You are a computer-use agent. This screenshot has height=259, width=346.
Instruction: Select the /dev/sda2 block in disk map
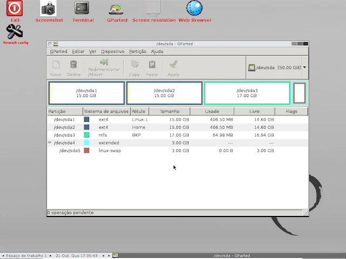click(164, 93)
